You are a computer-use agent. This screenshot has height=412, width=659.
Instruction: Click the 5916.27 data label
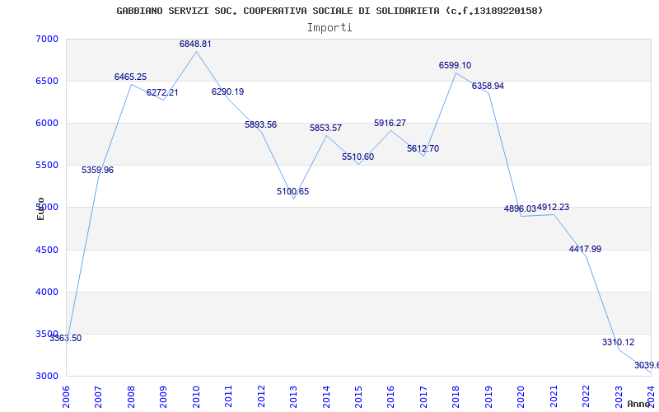tap(390, 123)
